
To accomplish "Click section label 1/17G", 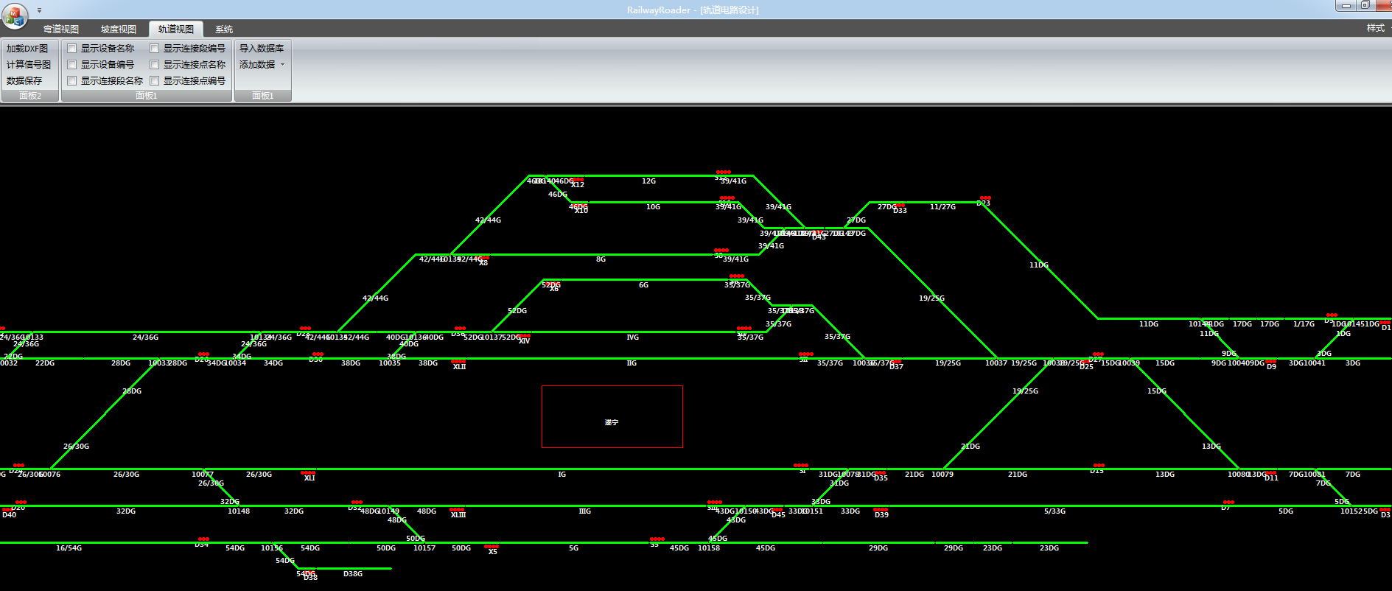I will click(1304, 324).
